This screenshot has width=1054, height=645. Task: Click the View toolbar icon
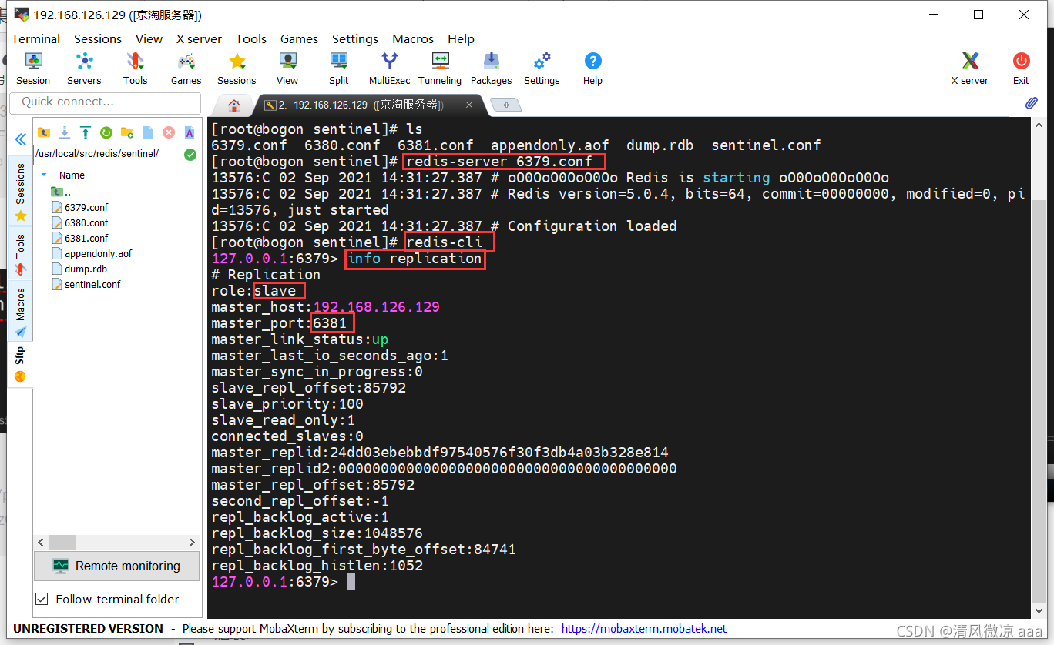coord(287,69)
